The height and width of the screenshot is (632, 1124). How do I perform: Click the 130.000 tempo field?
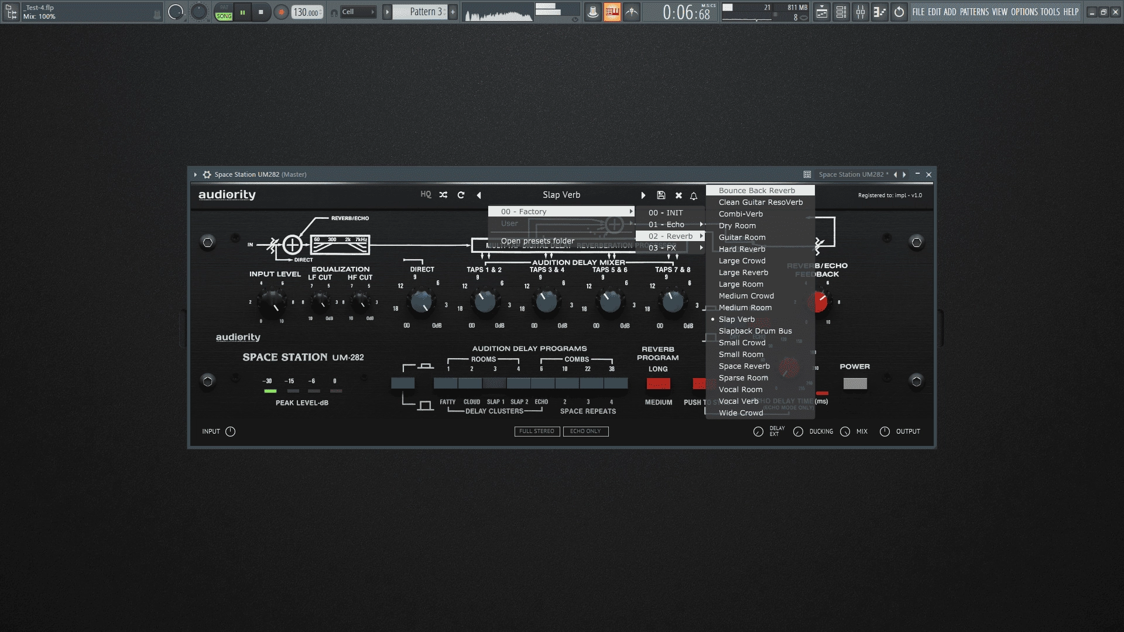click(x=307, y=12)
